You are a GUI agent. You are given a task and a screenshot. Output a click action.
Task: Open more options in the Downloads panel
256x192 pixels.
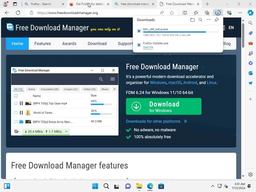point(208,20)
